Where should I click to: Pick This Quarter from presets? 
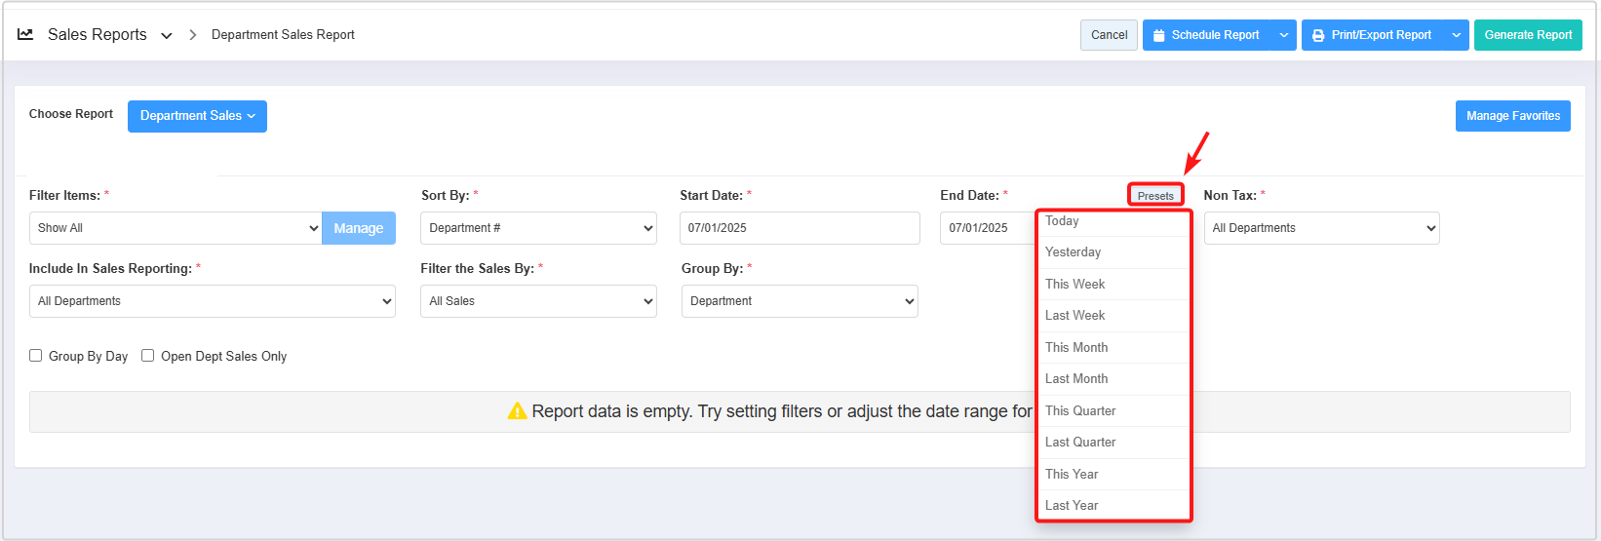tap(1080, 411)
